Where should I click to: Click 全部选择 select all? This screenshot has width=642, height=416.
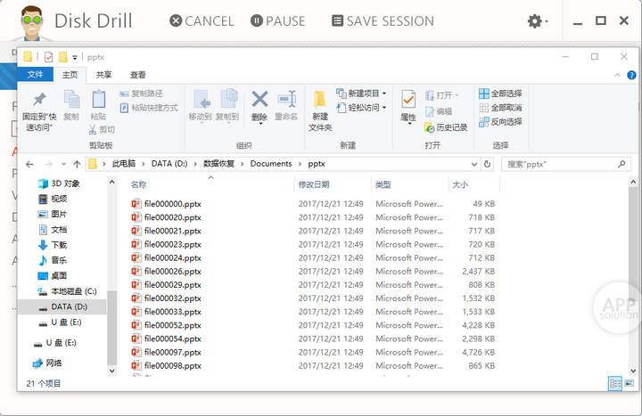(500, 94)
